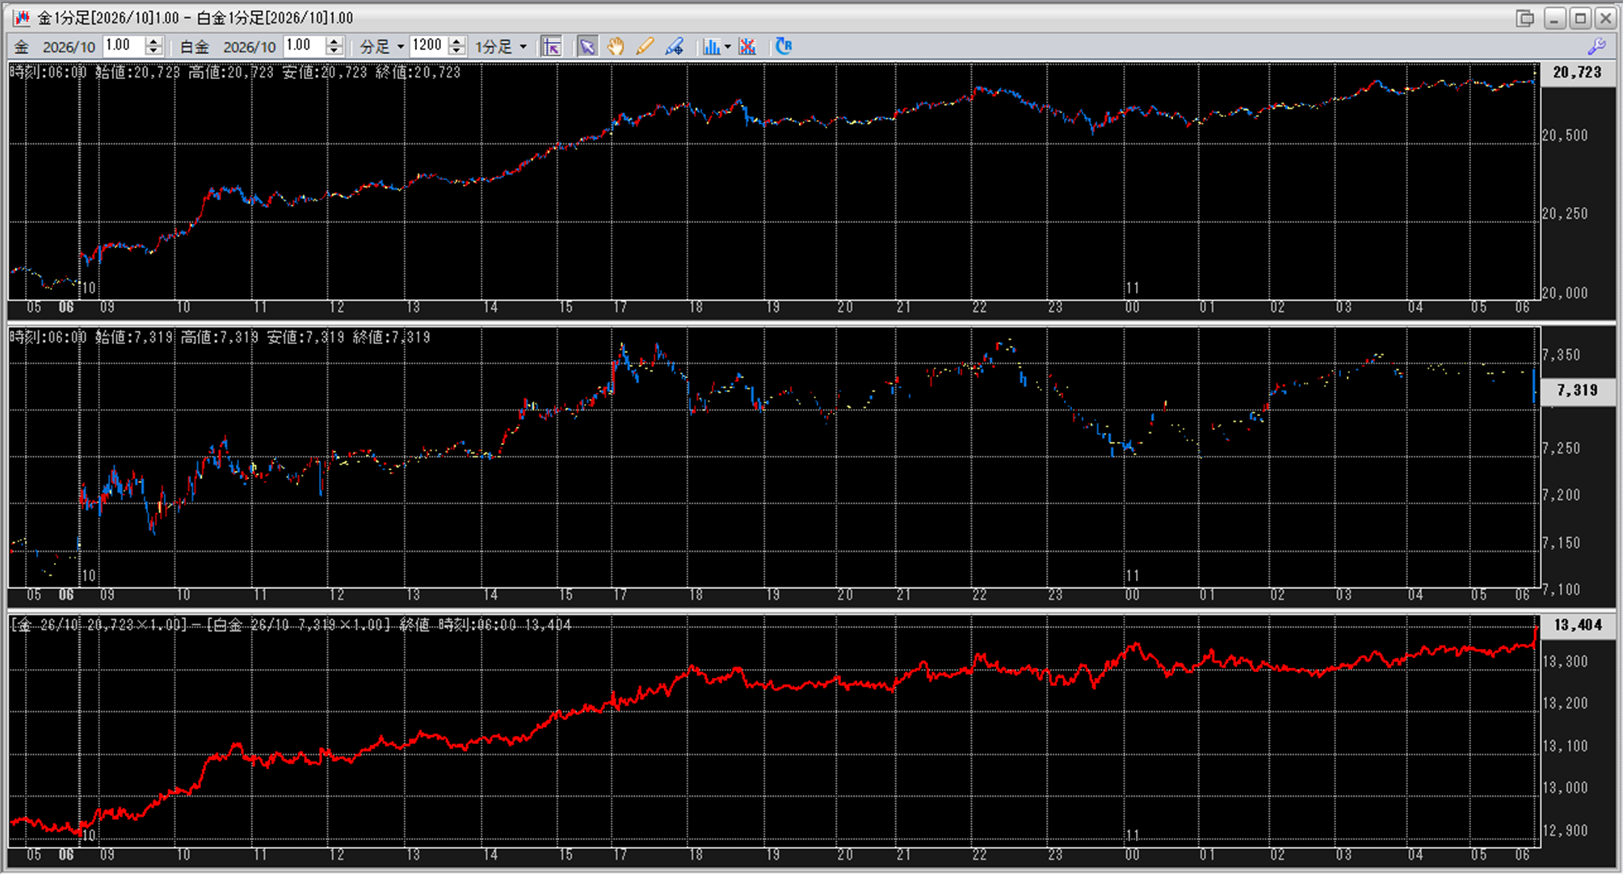Click the 1200 bar count field
This screenshot has width=1623, height=875.
(427, 46)
